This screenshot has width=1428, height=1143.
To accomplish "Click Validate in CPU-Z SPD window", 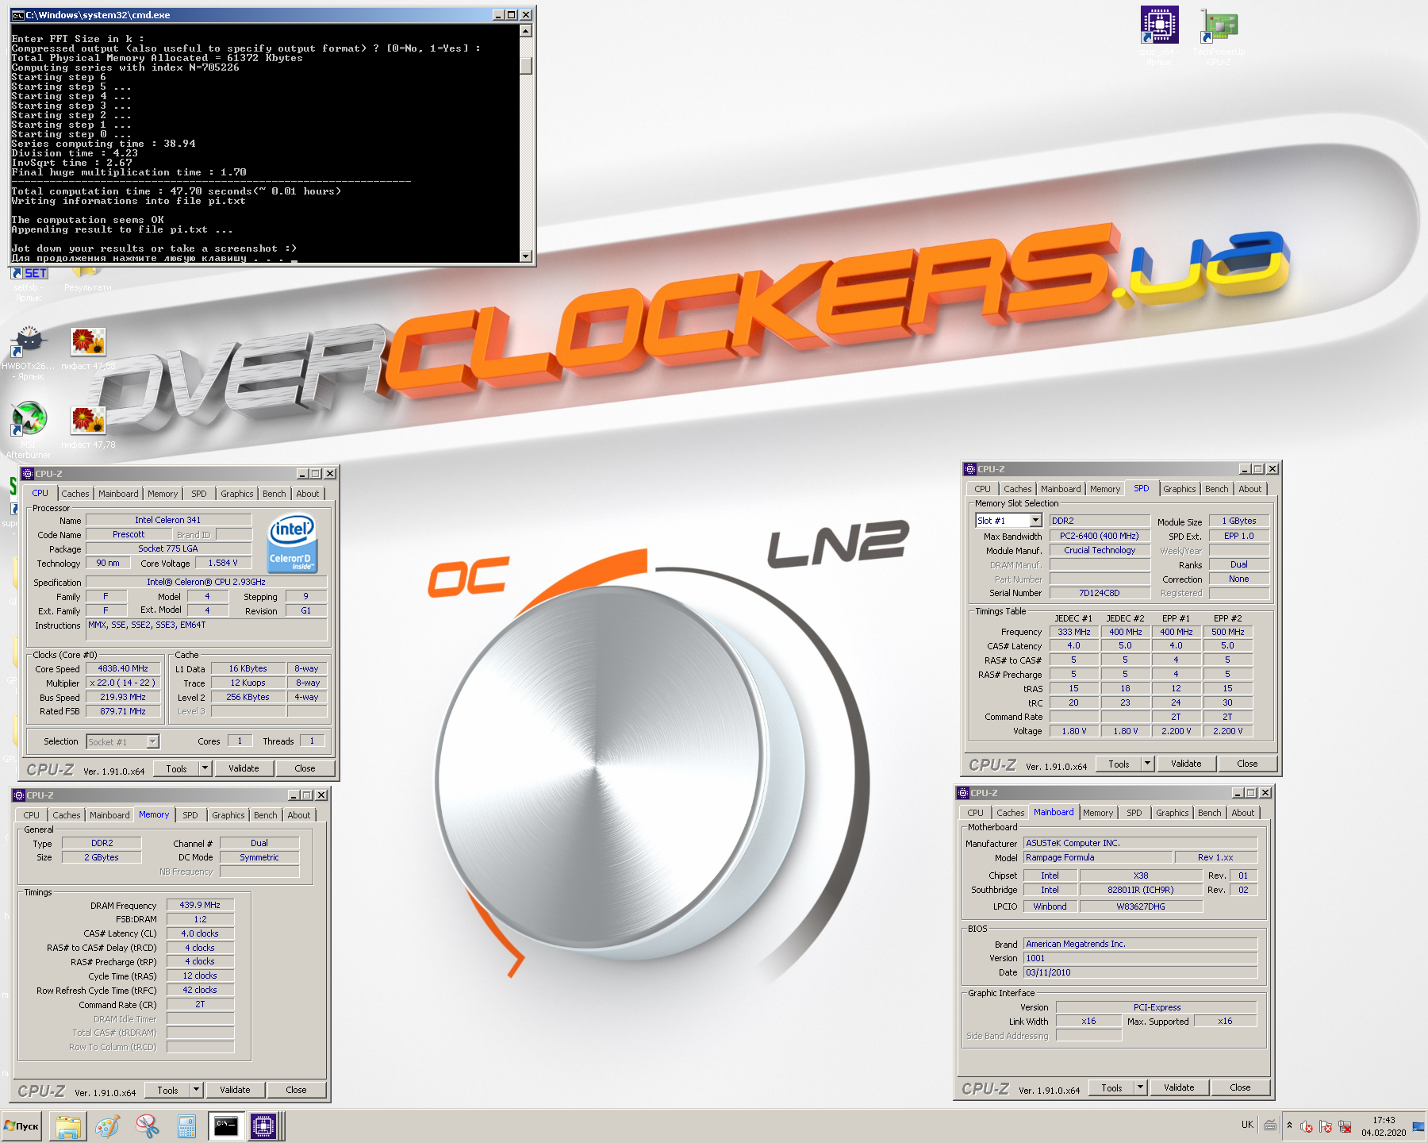I will point(1186,764).
